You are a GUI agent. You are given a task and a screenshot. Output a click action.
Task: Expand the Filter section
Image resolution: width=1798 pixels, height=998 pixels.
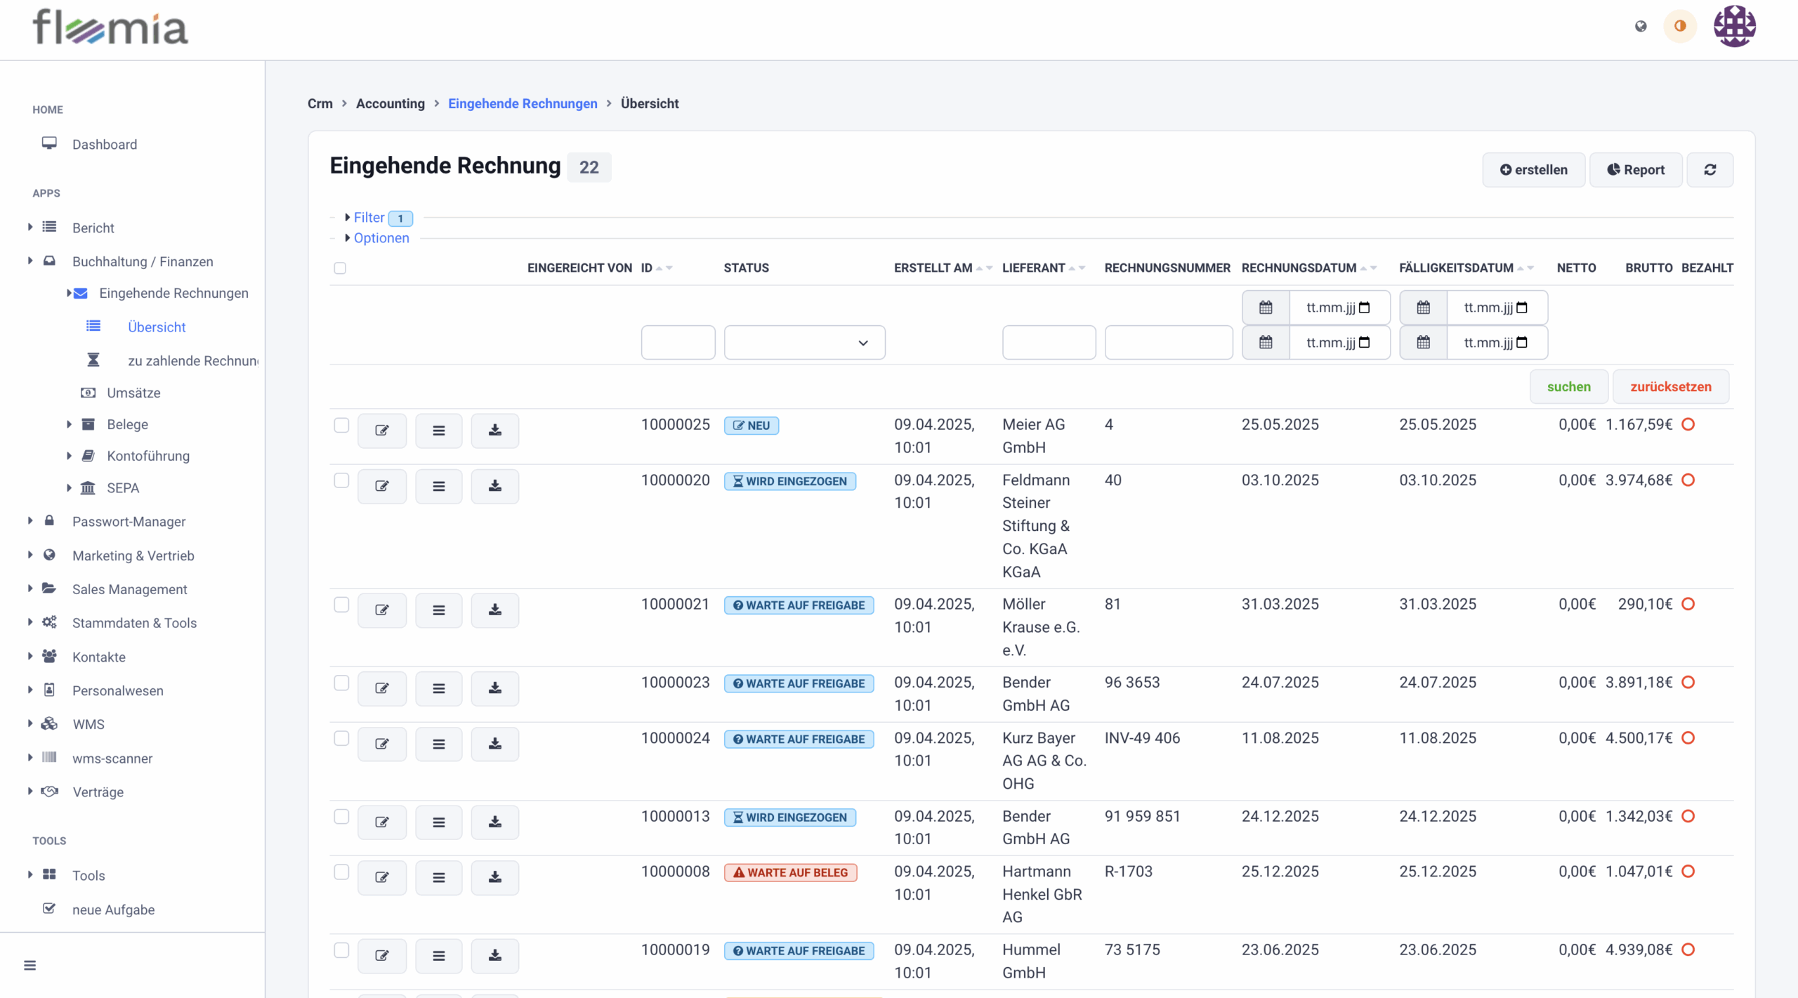pyautogui.click(x=369, y=218)
